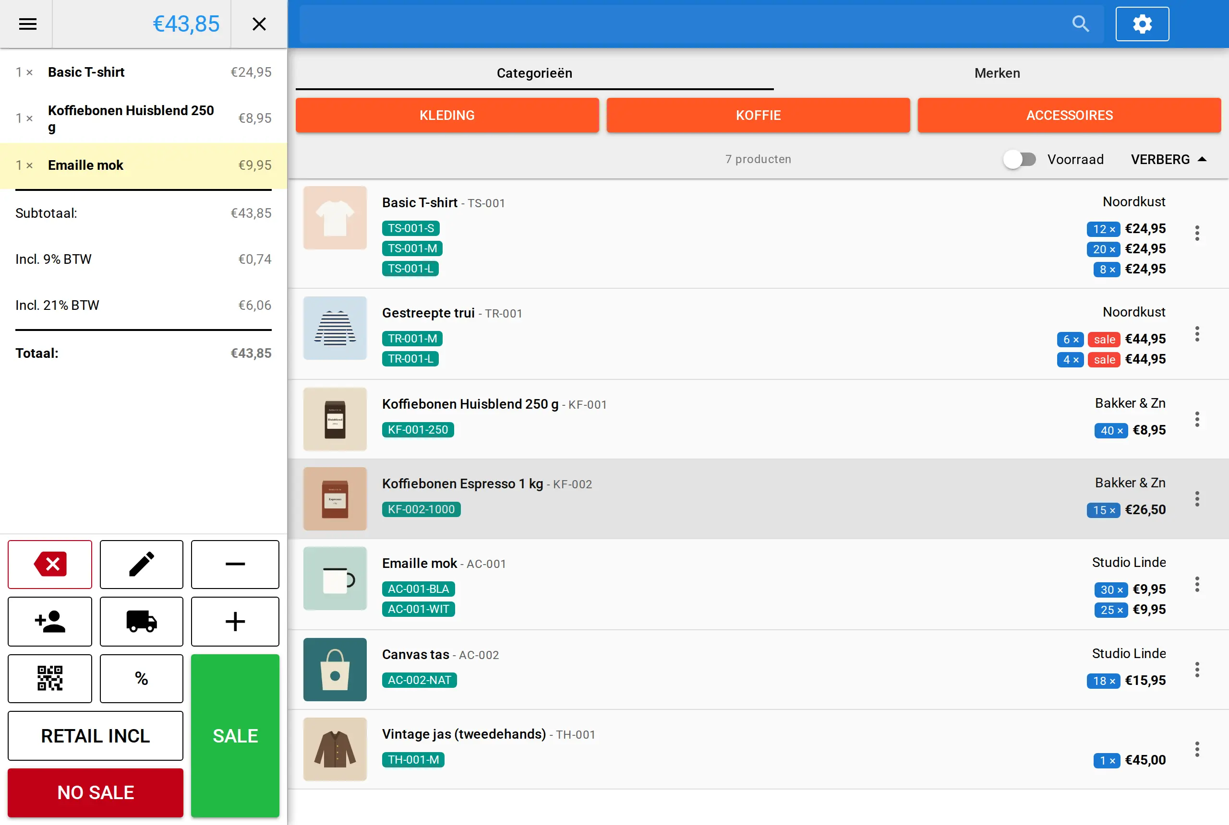Scan a QR code with the QR icon
This screenshot has height=825, width=1229.
(x=50, y=678)
